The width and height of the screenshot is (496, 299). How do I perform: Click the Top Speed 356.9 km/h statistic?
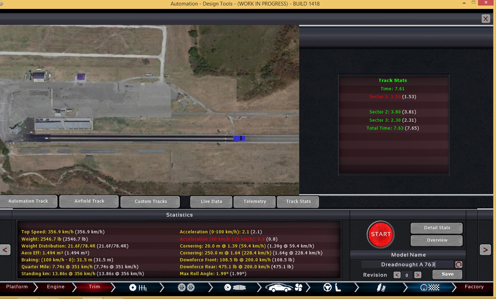click(63, 232)
